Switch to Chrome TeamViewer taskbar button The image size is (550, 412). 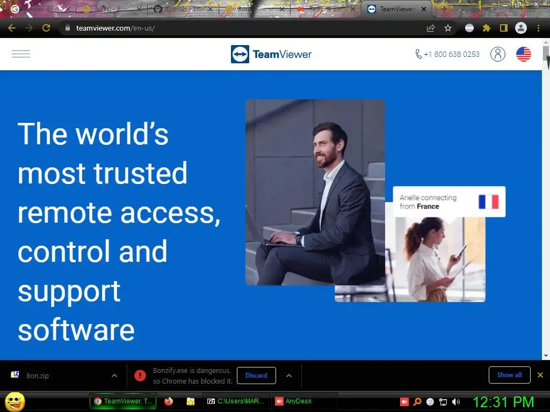coord(123,401)
